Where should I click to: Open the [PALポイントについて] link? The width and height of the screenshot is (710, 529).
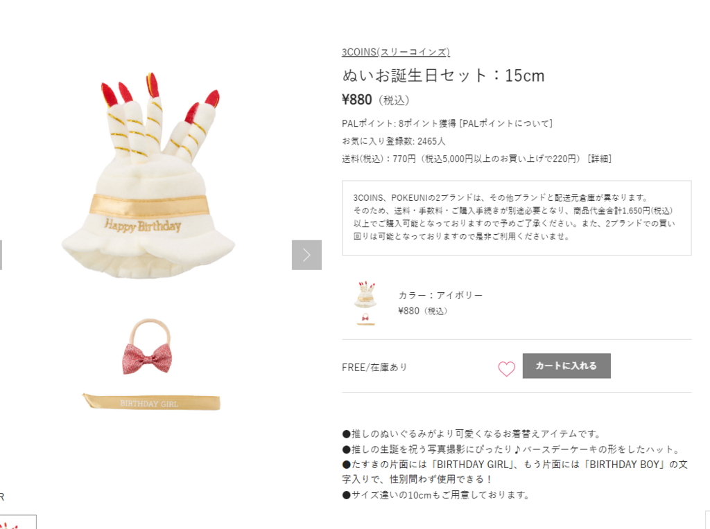click(505, 123)
